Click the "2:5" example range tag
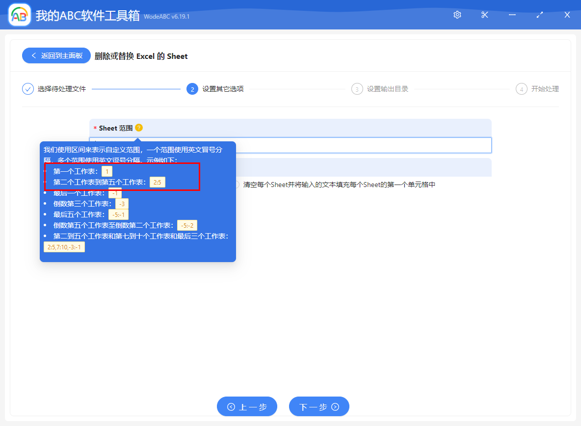581x426 pixels. [157, 183]
